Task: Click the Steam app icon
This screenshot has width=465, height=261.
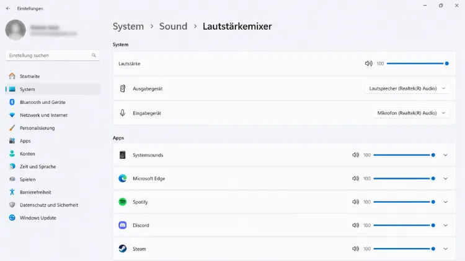Action: point(123,249)
